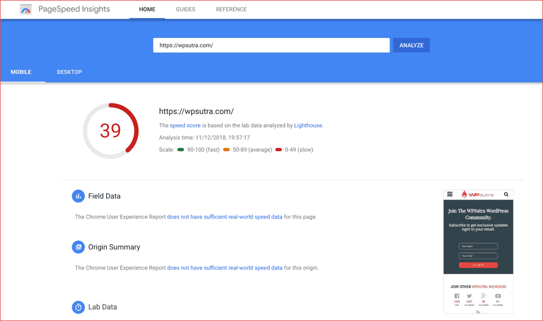The height and width of the screenshot is (321, 543).
Task: Open the hamburger menu in the WPSutra preview
Action: (x=450, y=194)
